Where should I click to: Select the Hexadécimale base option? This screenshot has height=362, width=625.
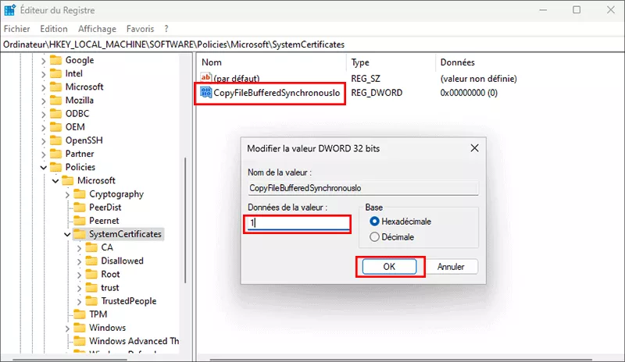[375, 222]
